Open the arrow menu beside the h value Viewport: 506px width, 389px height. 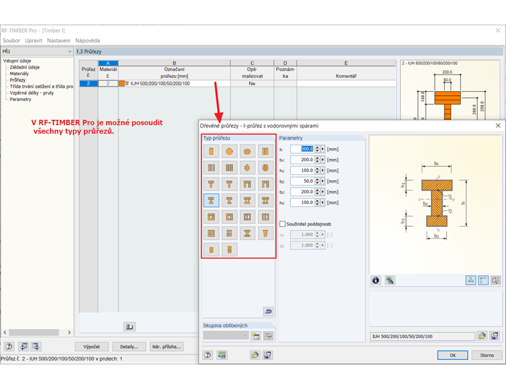323,149
